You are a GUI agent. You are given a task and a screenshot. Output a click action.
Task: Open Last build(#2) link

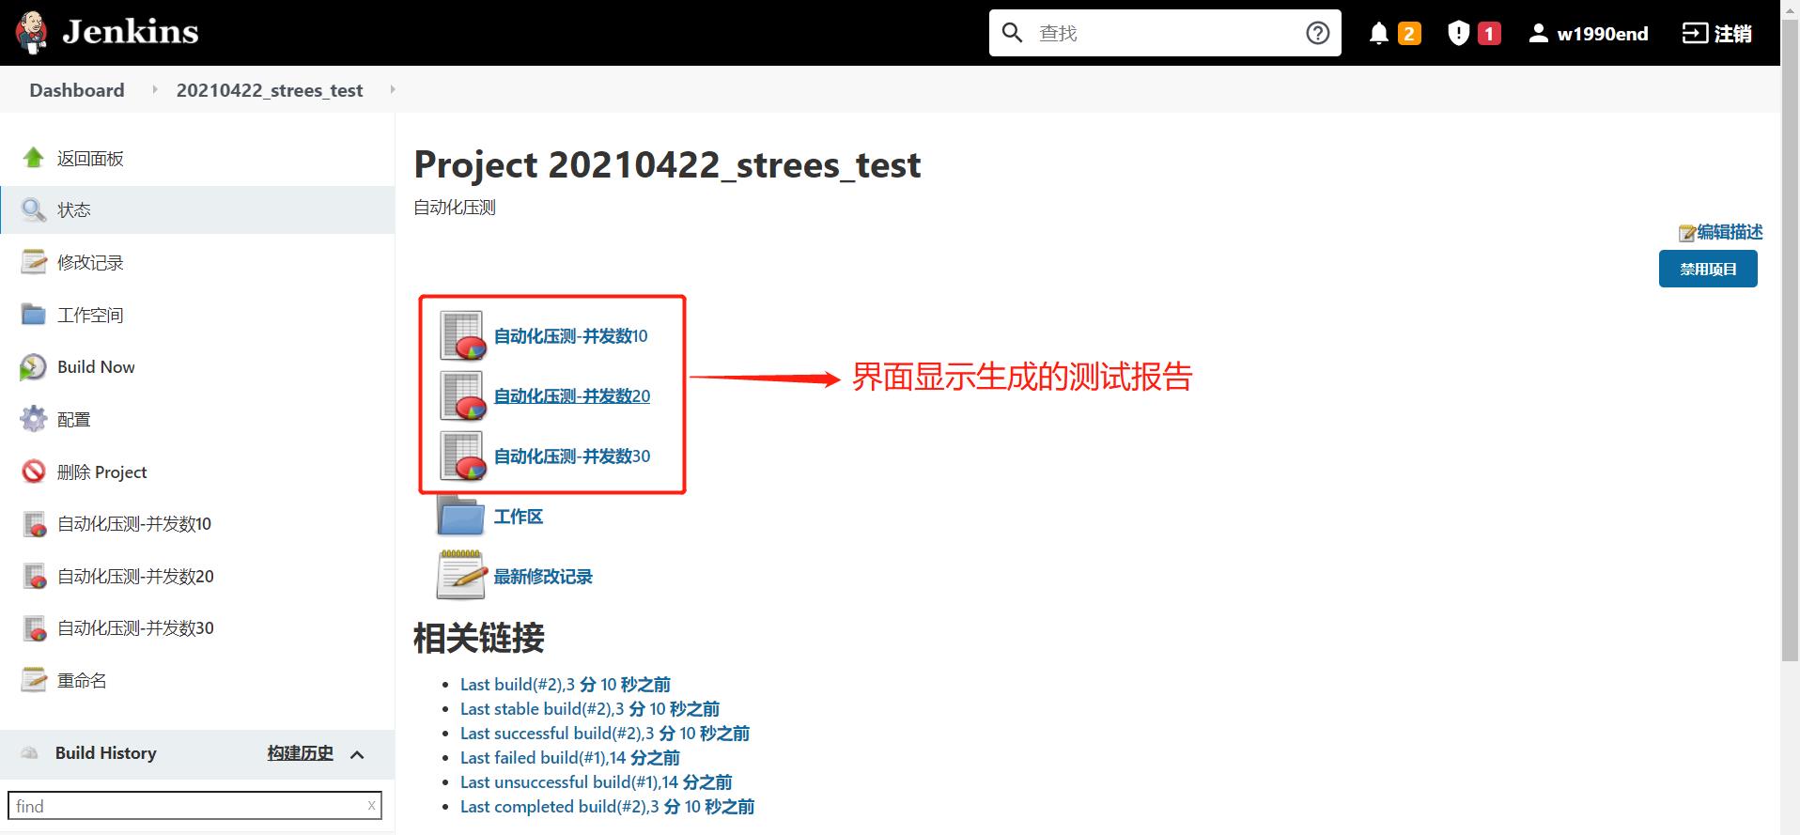click(566, 685)
